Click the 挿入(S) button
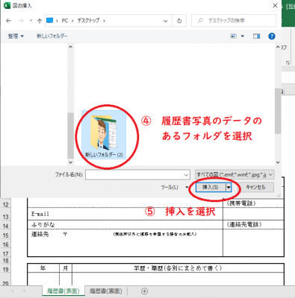This screenshot has width=295, height=298. [211, 187]
